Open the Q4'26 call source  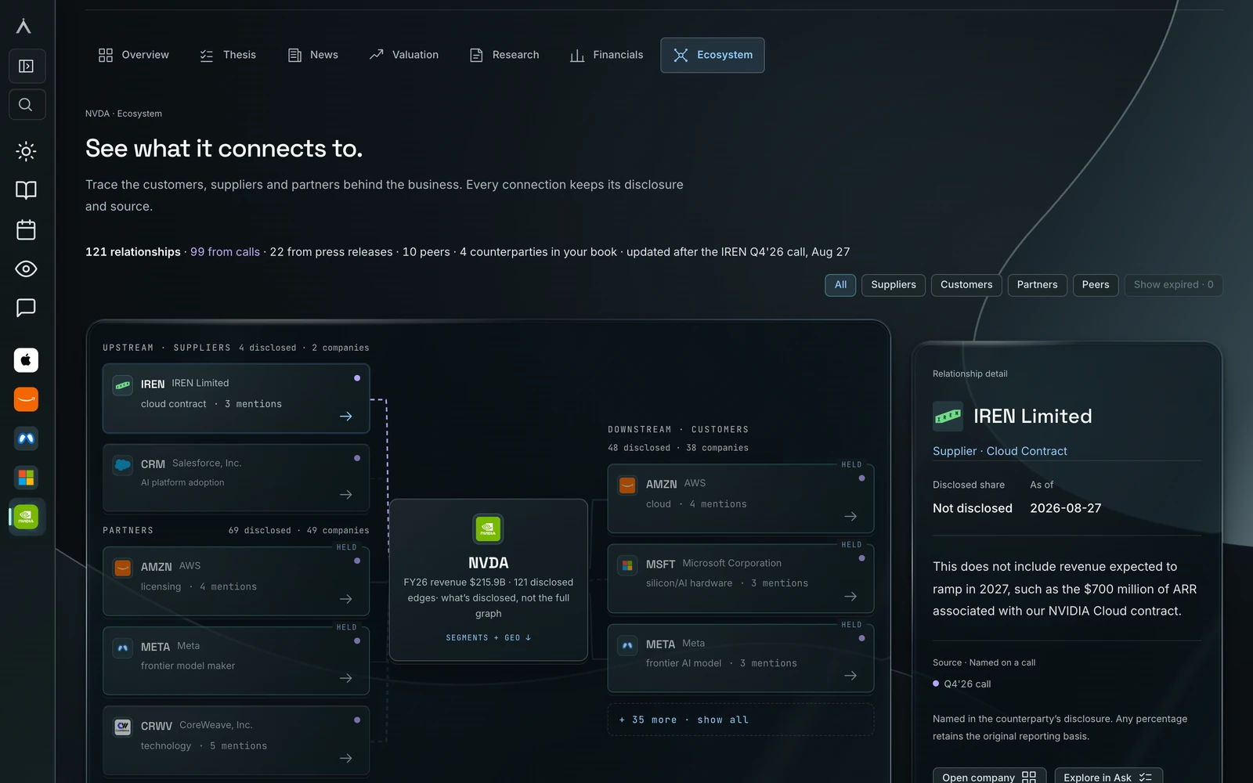pos(962,684)
